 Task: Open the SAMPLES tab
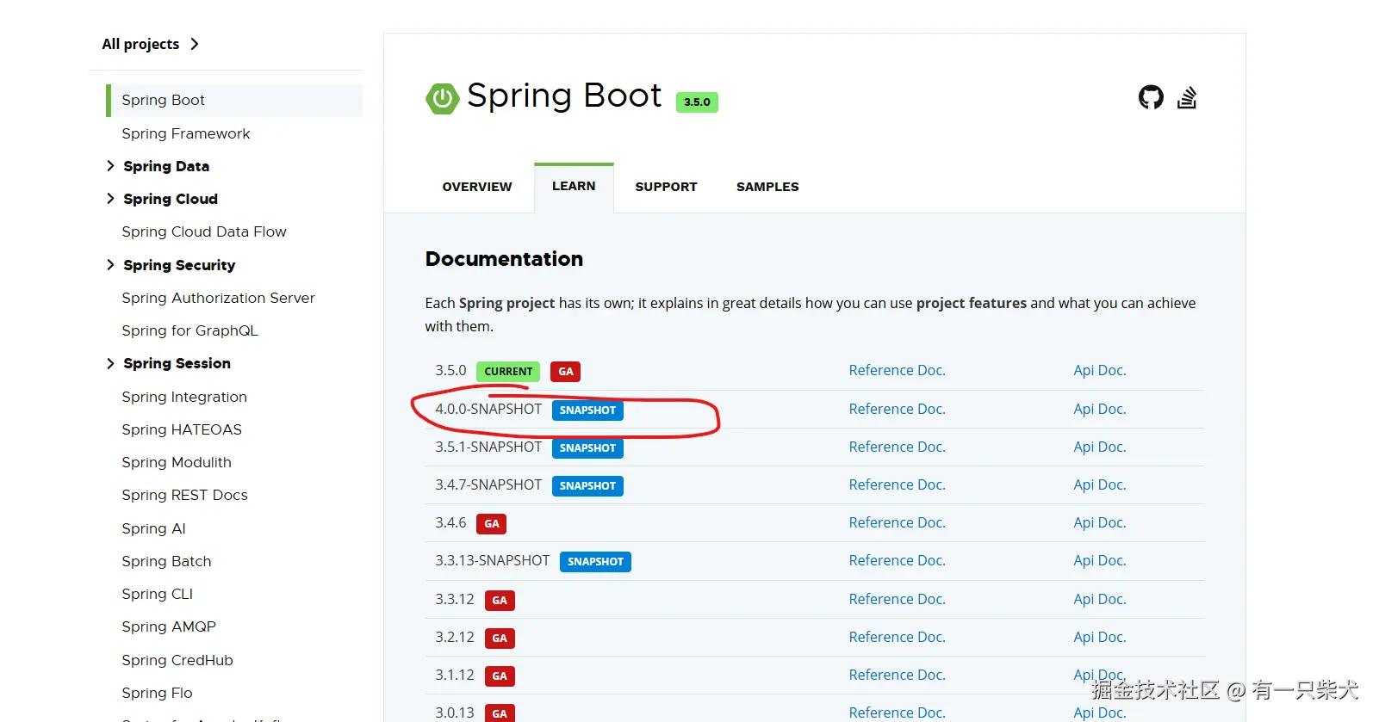(x=767, y=187)
